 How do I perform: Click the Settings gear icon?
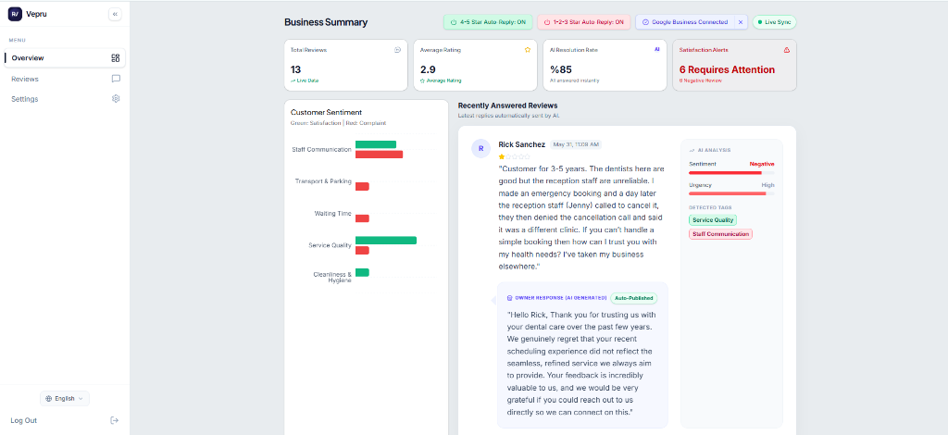pos(116,98)
